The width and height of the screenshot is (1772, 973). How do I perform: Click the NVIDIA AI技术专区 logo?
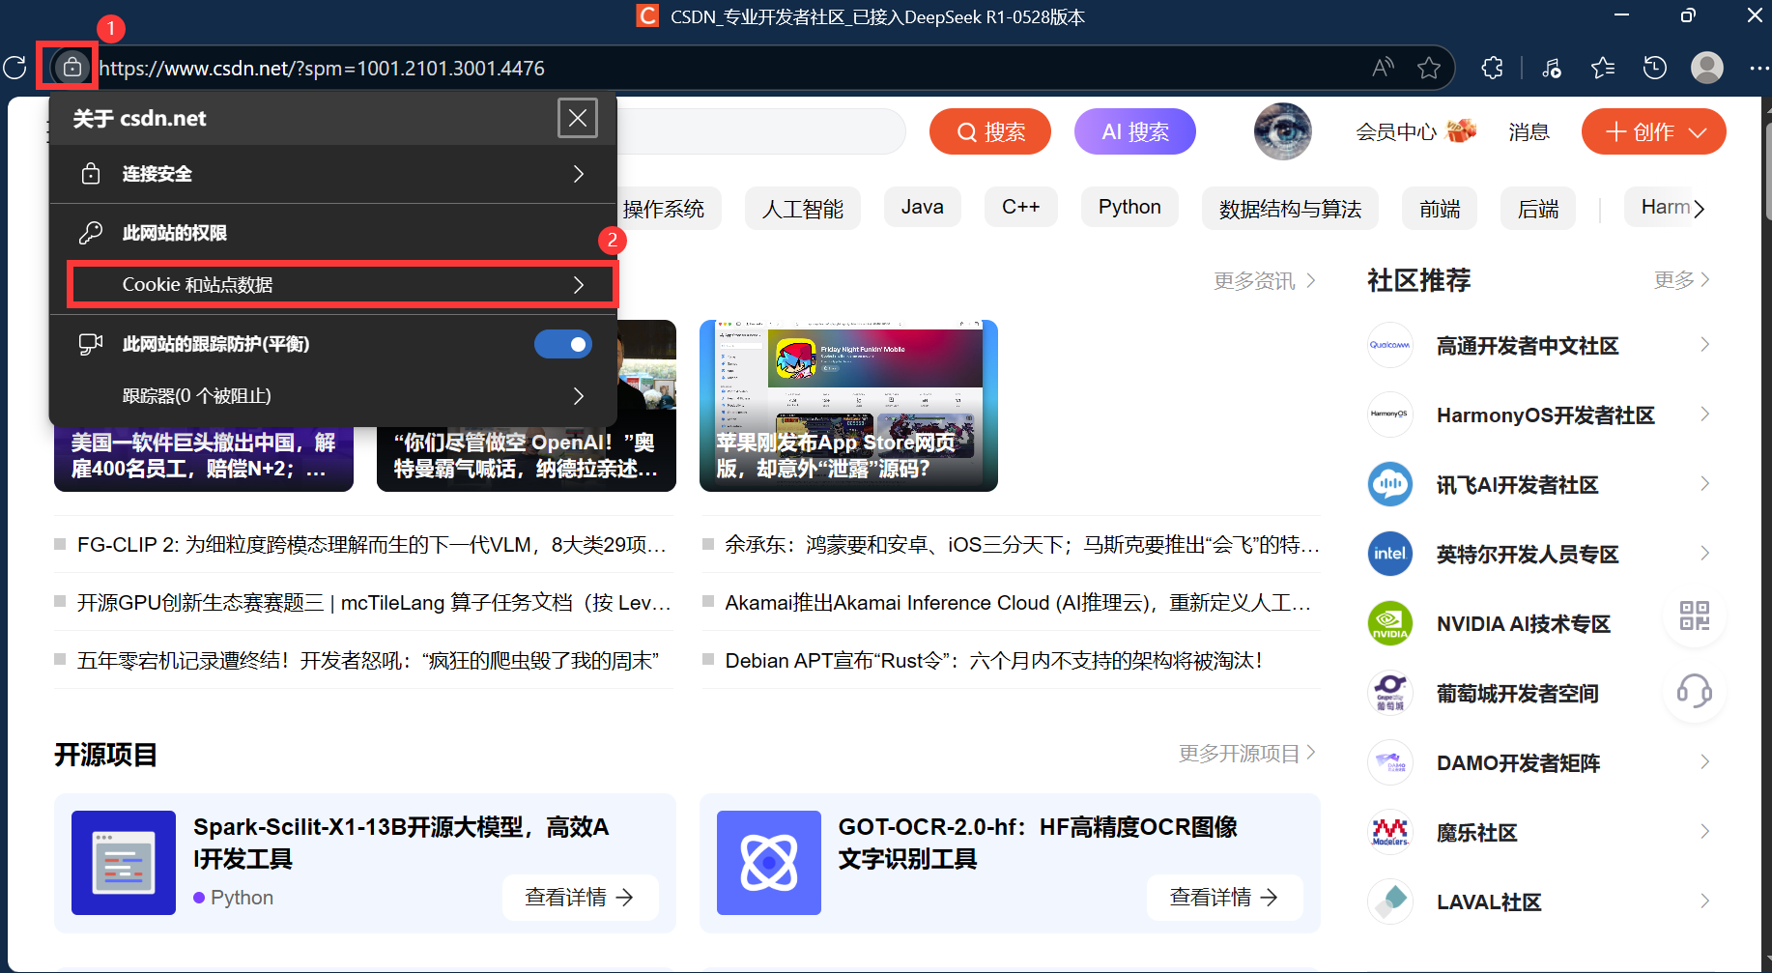[x=1389, y=623]
